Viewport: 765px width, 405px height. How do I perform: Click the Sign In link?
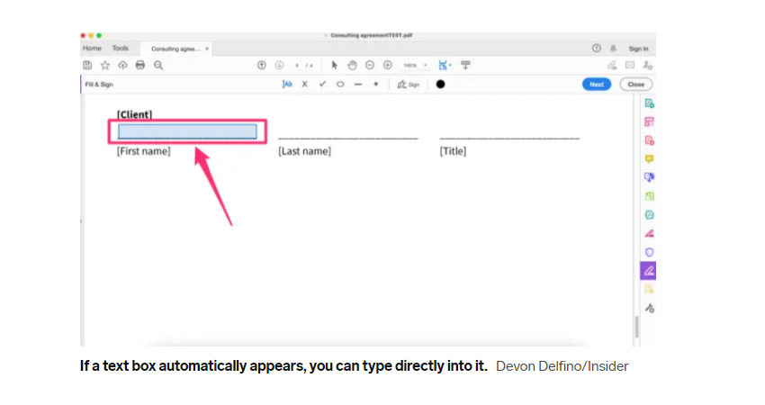coord(639,49)
